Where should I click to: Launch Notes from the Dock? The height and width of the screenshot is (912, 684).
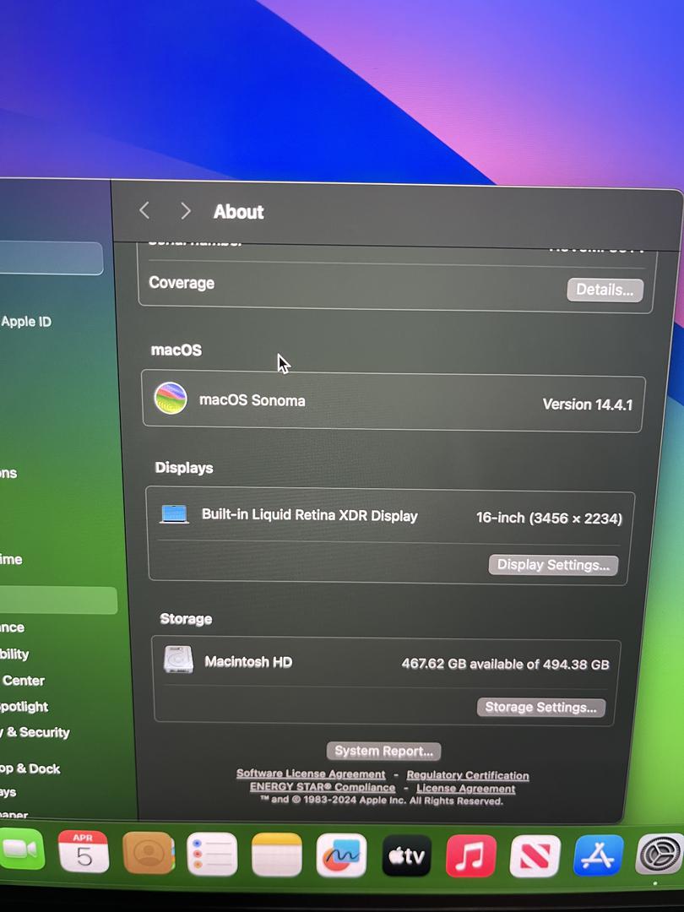point(277,855)
